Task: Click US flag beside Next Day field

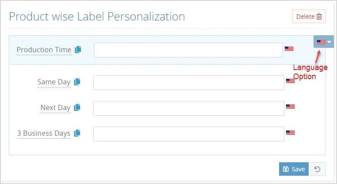Action: click(290, 107)
